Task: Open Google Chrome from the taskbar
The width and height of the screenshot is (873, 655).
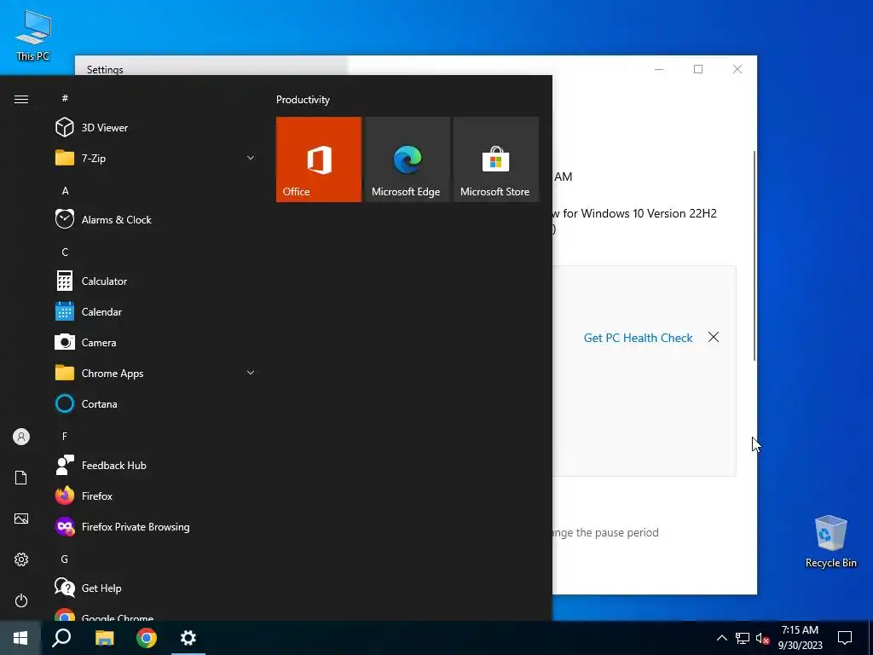Action: point(147,638)
